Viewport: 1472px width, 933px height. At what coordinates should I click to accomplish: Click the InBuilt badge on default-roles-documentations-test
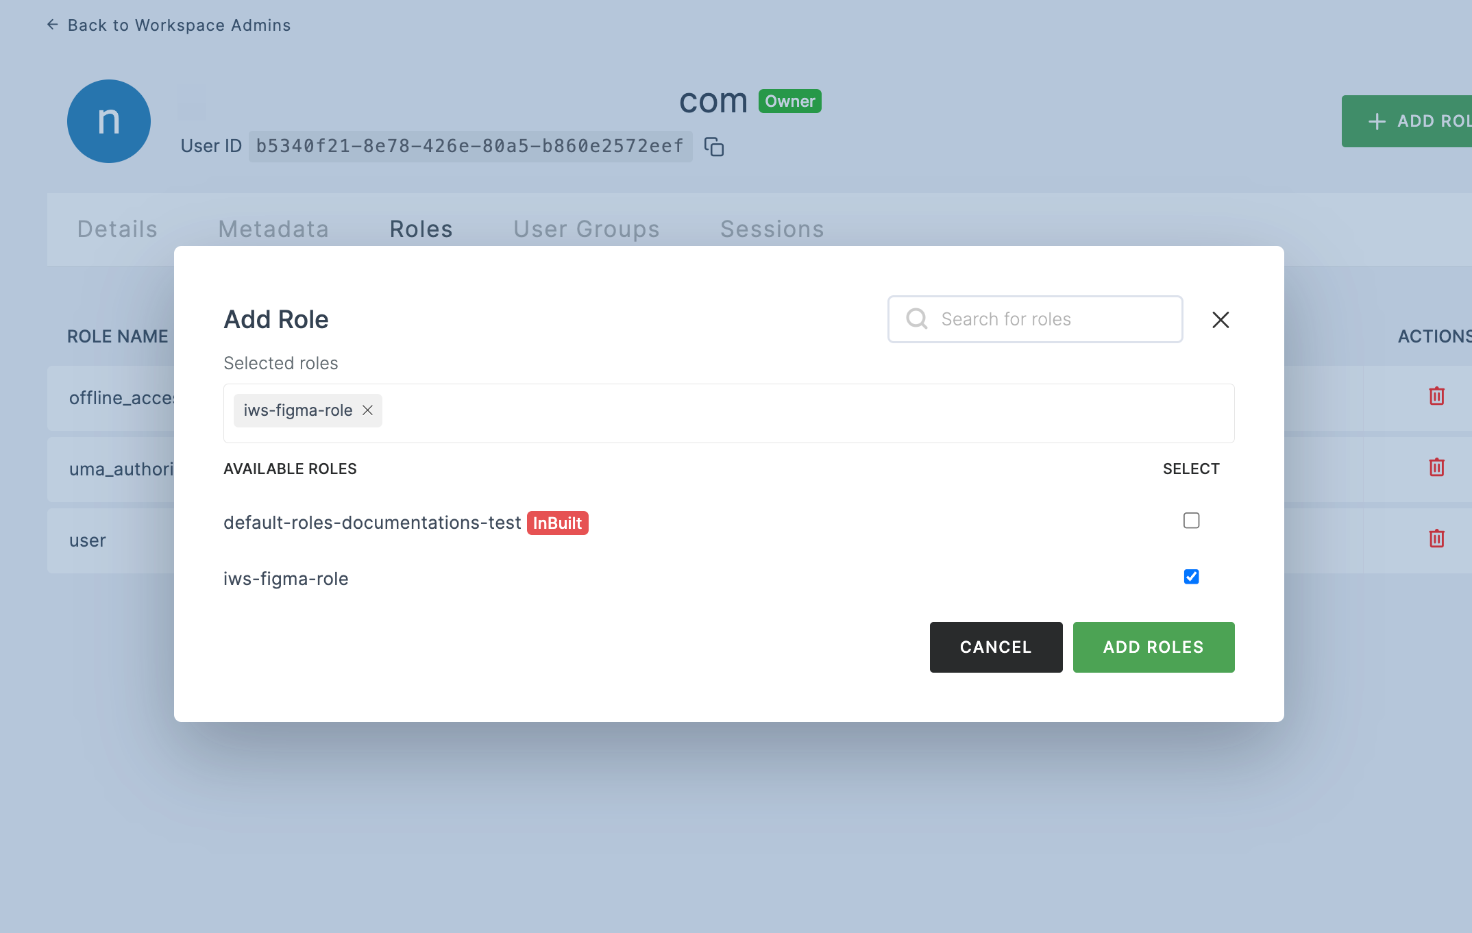(556, 523)
